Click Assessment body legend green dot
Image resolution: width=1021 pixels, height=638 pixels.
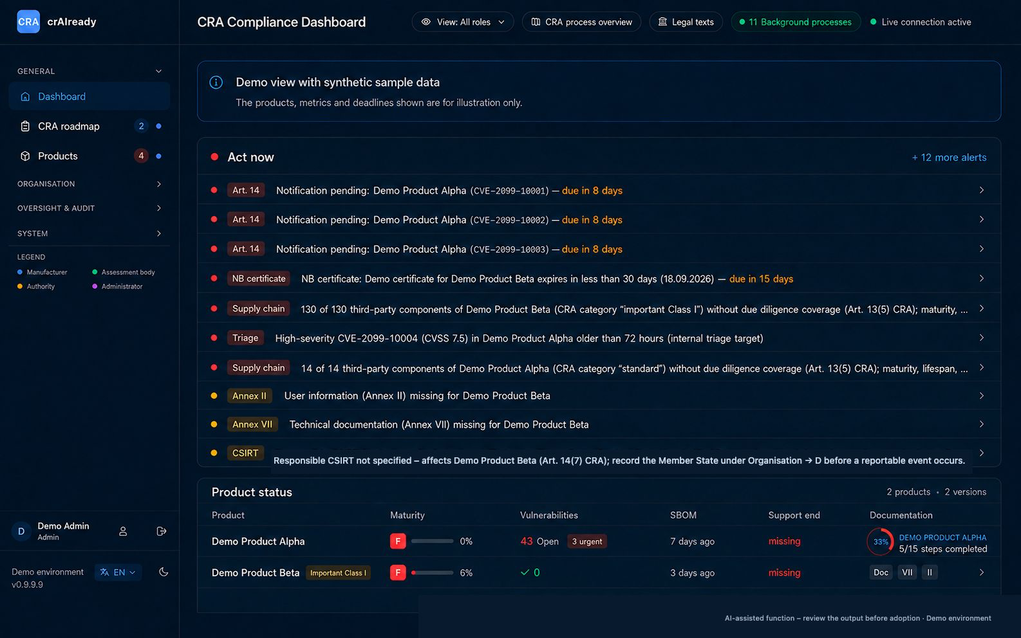(x=95, y=272)
